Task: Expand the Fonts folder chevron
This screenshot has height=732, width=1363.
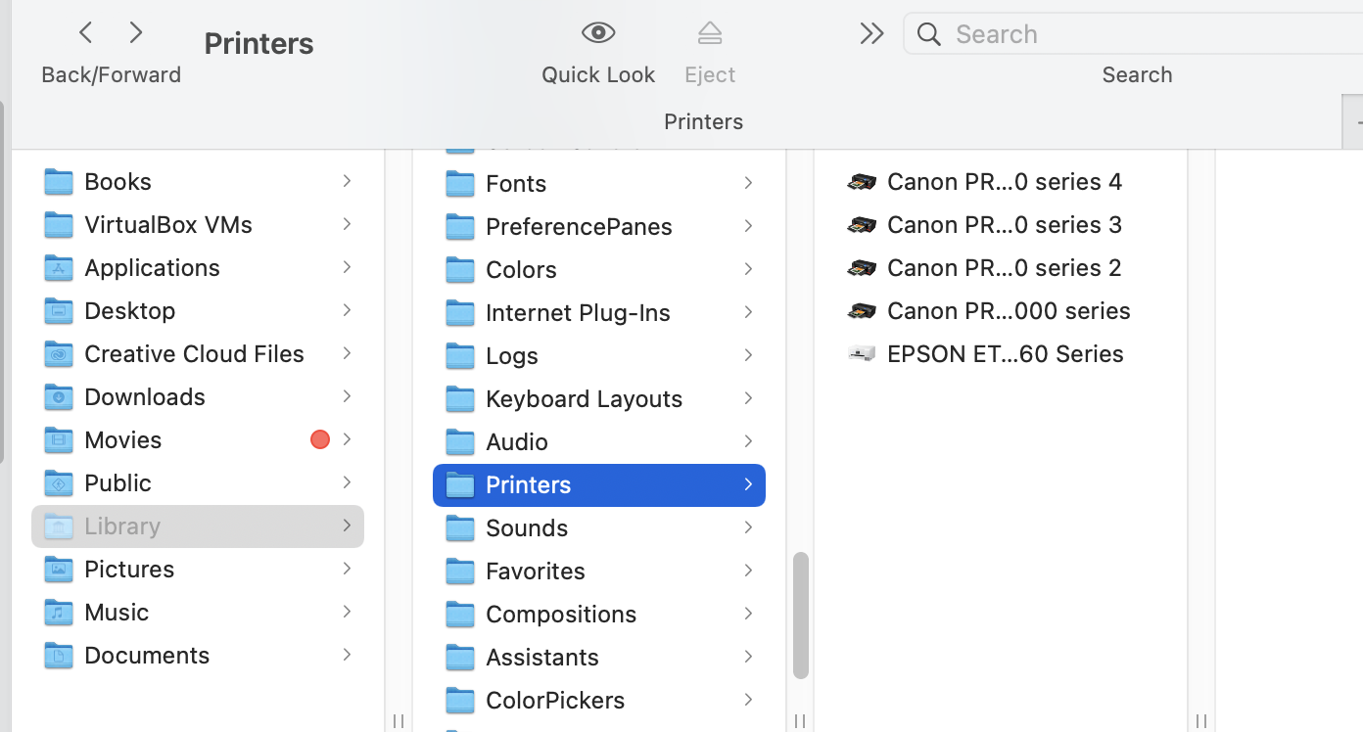Action: [x=748, y=183]
